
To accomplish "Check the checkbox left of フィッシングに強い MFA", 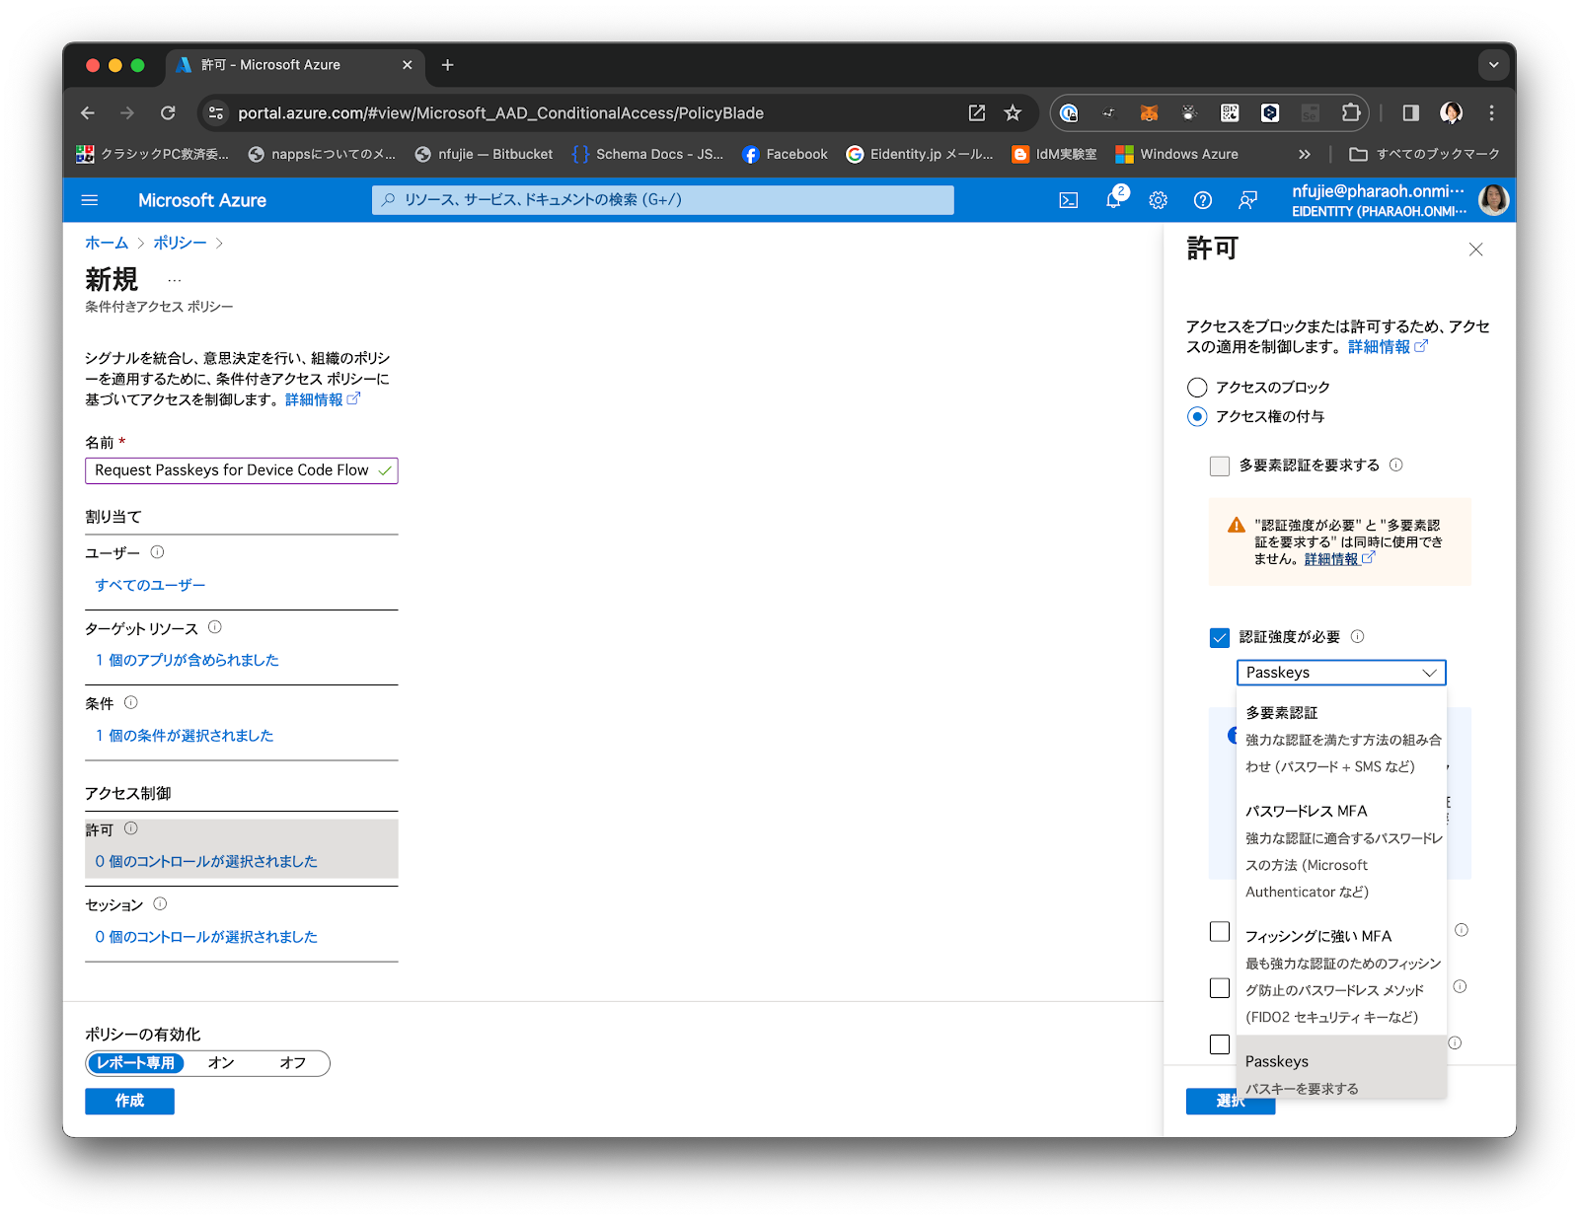I will [x=1220, y=931].
